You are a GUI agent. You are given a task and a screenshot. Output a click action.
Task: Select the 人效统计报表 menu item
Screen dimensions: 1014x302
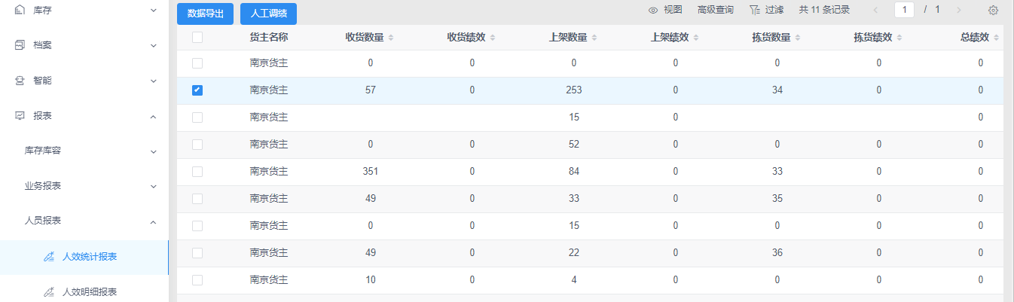(x=84, y=257)
